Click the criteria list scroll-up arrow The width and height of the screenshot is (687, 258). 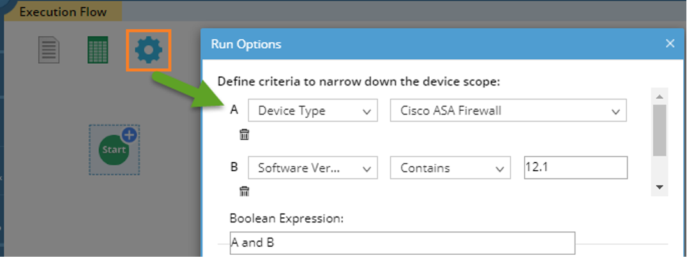click(x=660, y=97)
